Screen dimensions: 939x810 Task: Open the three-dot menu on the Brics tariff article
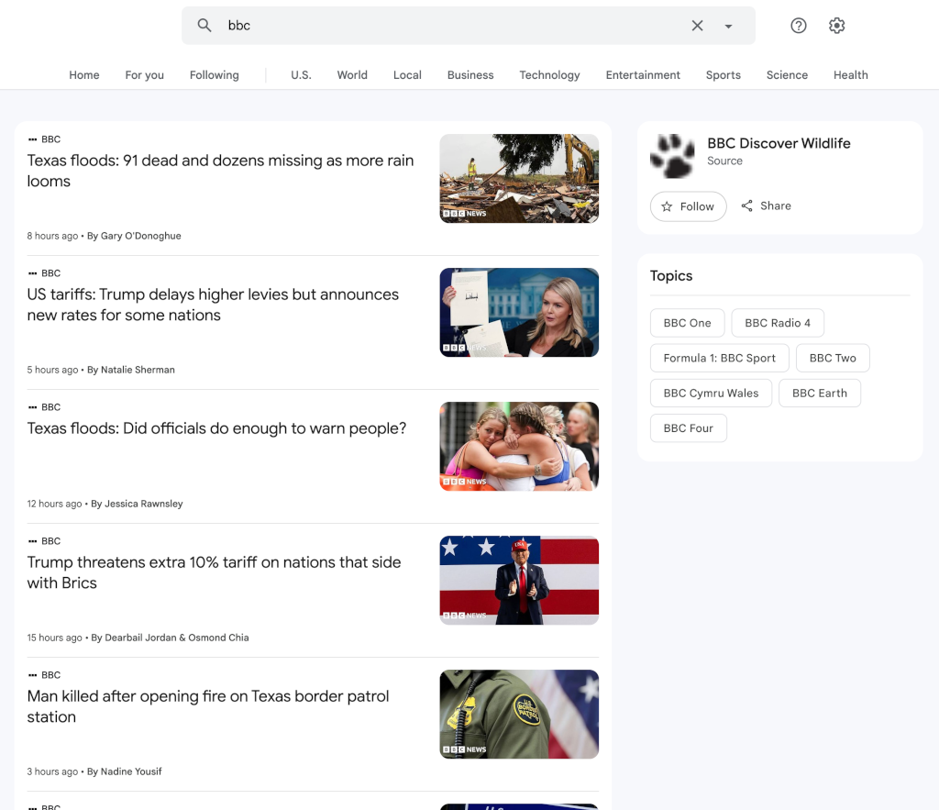(34, 540)
